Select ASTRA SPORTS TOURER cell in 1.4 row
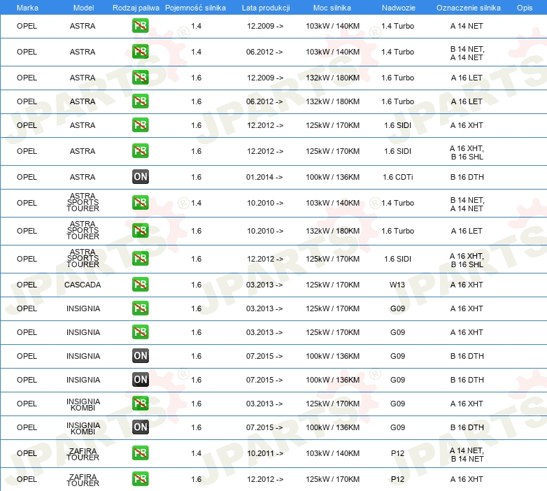This screenshot has height=491, width=547. coord(83,202)
